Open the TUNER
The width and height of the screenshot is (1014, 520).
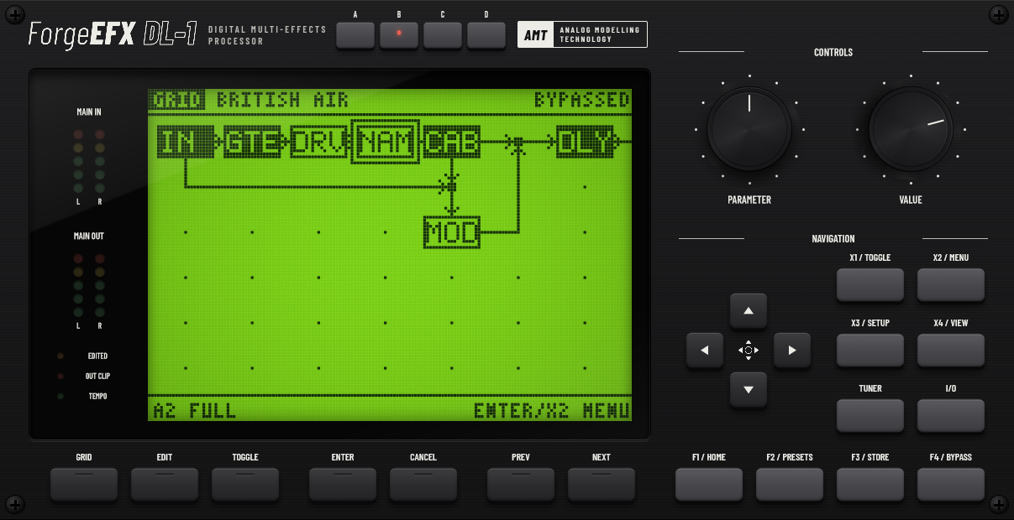coord(870,416)
